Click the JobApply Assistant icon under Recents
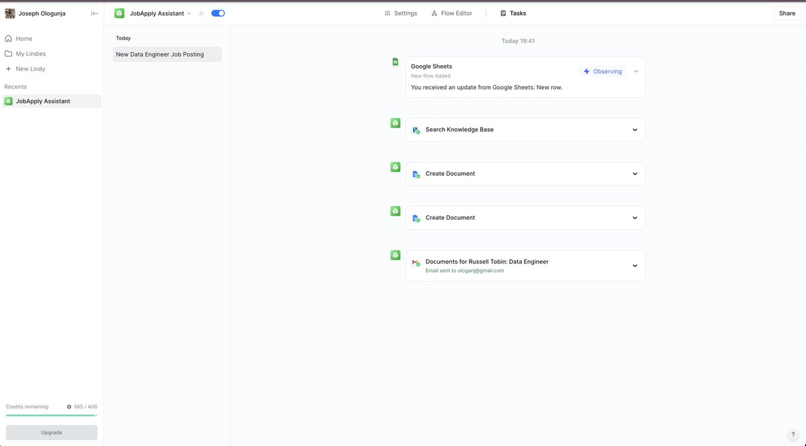Viewport: 806px width, 446px height. (x=8, y=101)
